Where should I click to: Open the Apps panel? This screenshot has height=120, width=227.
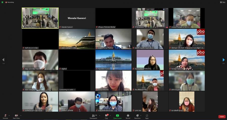coord(147,116)
